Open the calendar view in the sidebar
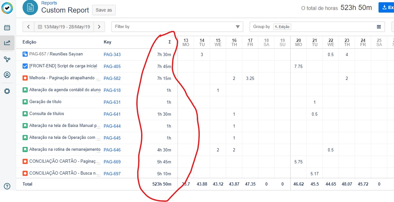Image resolution: width=394 pixels, height=202 pixels. (7, 28)
